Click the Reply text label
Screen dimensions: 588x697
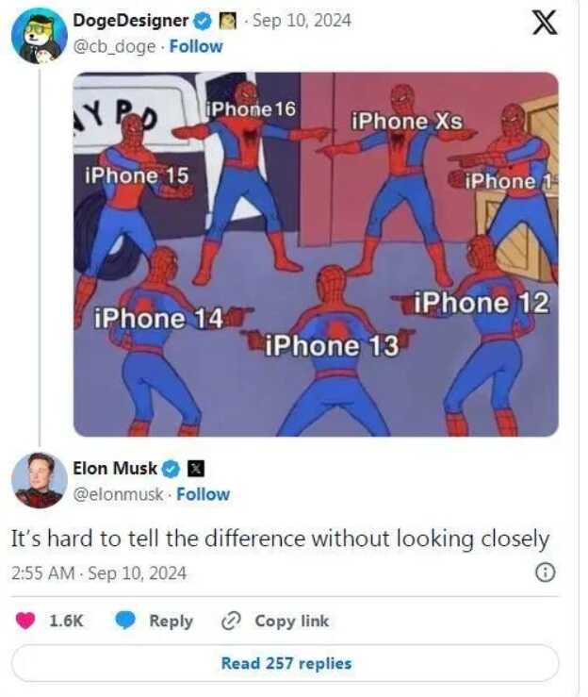coord(171,621)
